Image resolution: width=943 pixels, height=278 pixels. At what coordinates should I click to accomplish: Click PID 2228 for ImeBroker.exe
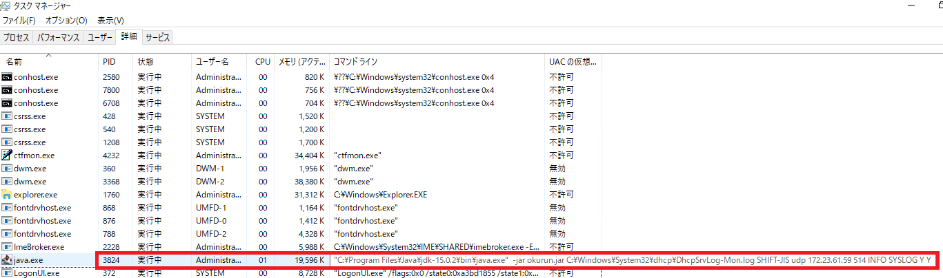(111, 247)
